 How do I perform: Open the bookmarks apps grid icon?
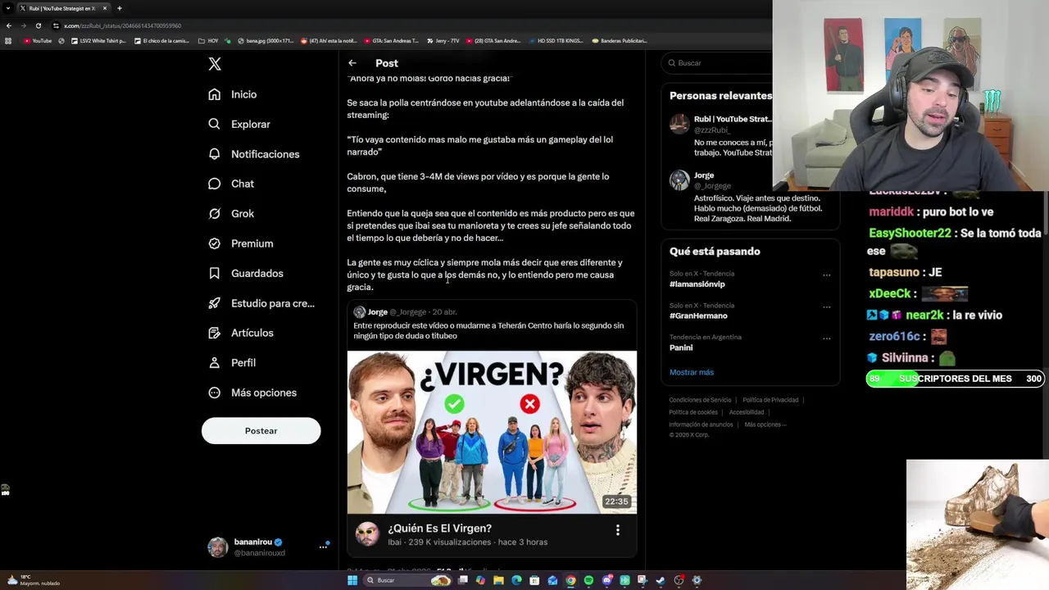(x=8, y=41)
